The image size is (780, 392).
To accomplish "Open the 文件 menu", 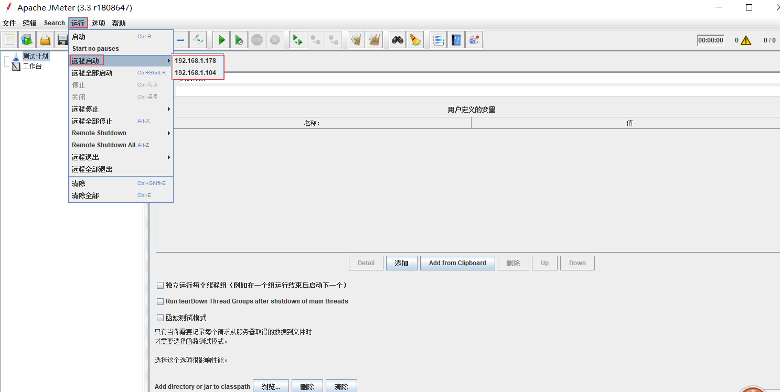I will 9,23.
